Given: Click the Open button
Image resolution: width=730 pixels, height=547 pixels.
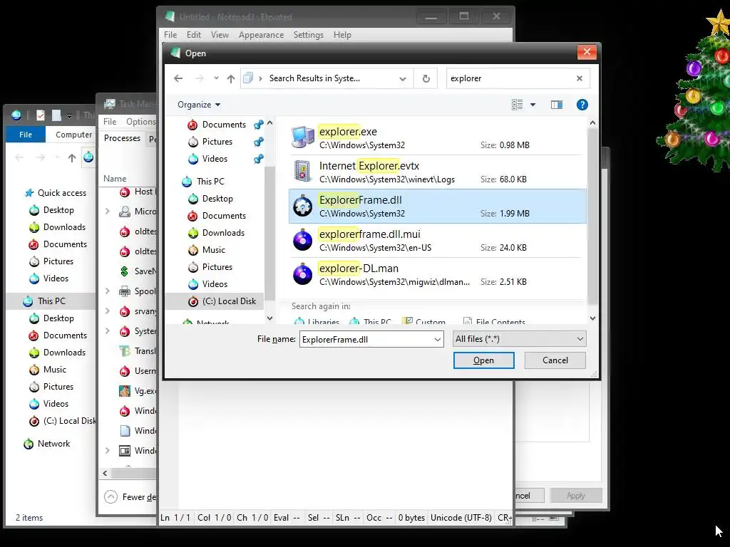Looking at the screenshot, I should tap(484, 360).
